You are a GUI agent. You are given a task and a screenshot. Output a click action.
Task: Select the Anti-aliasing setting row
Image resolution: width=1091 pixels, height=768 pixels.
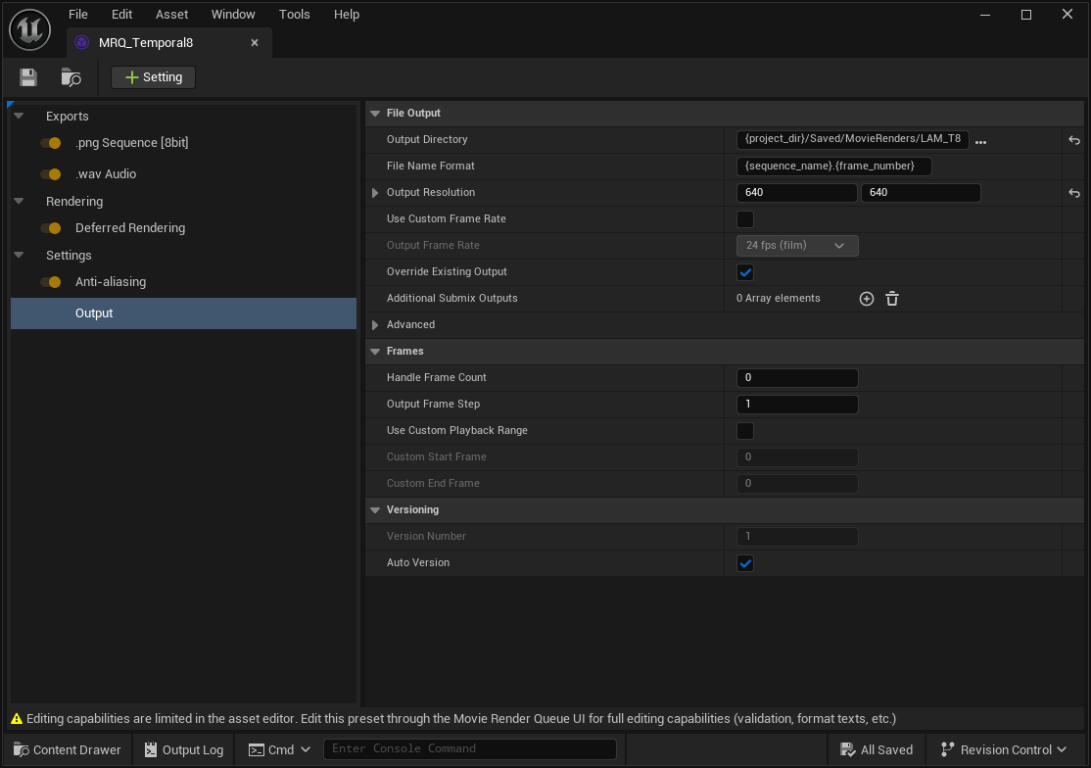(184, 282)
